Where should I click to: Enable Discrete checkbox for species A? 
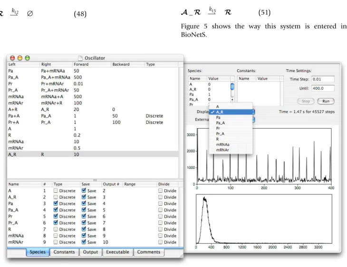pos(56,190)
